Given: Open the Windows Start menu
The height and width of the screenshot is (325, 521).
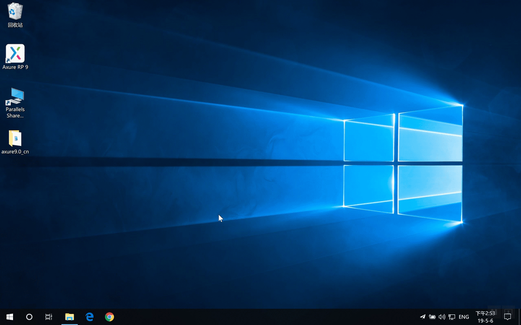Looking at the screenshot, I should 10,317.
